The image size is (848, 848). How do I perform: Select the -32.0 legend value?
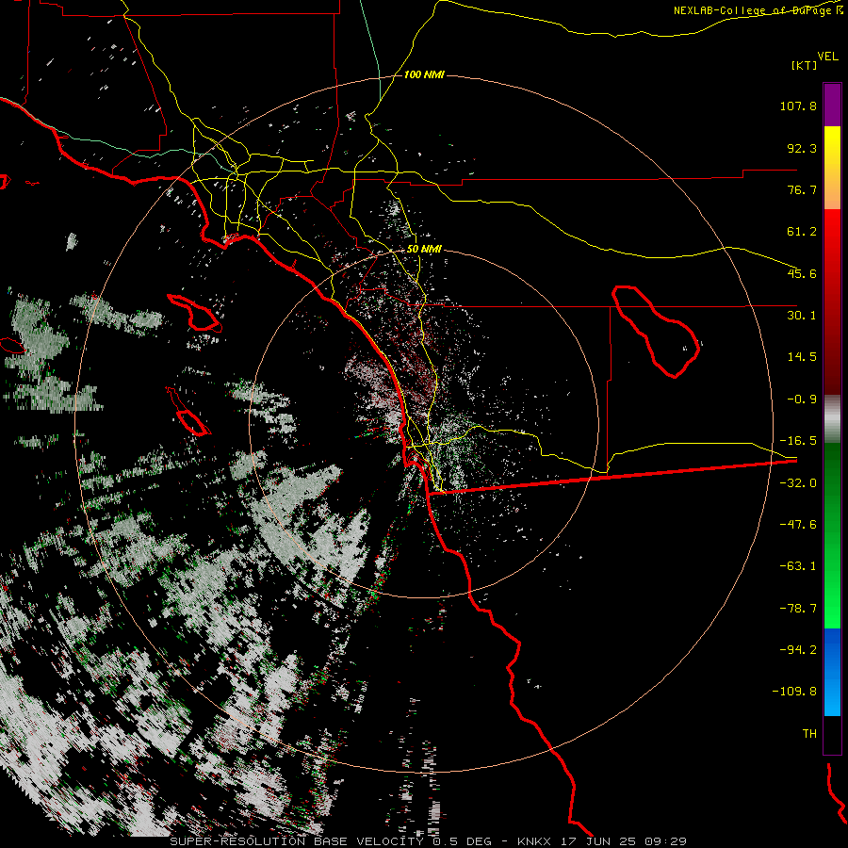798,483
